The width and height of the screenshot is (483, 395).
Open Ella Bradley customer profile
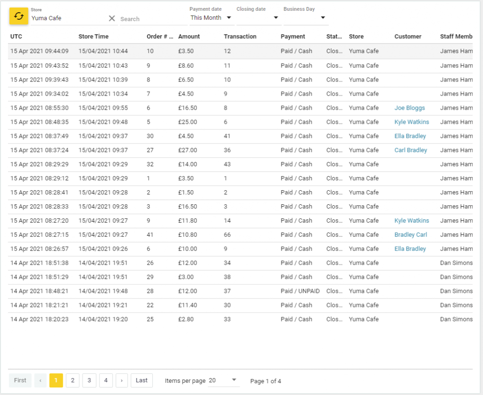tap(409, 136)
